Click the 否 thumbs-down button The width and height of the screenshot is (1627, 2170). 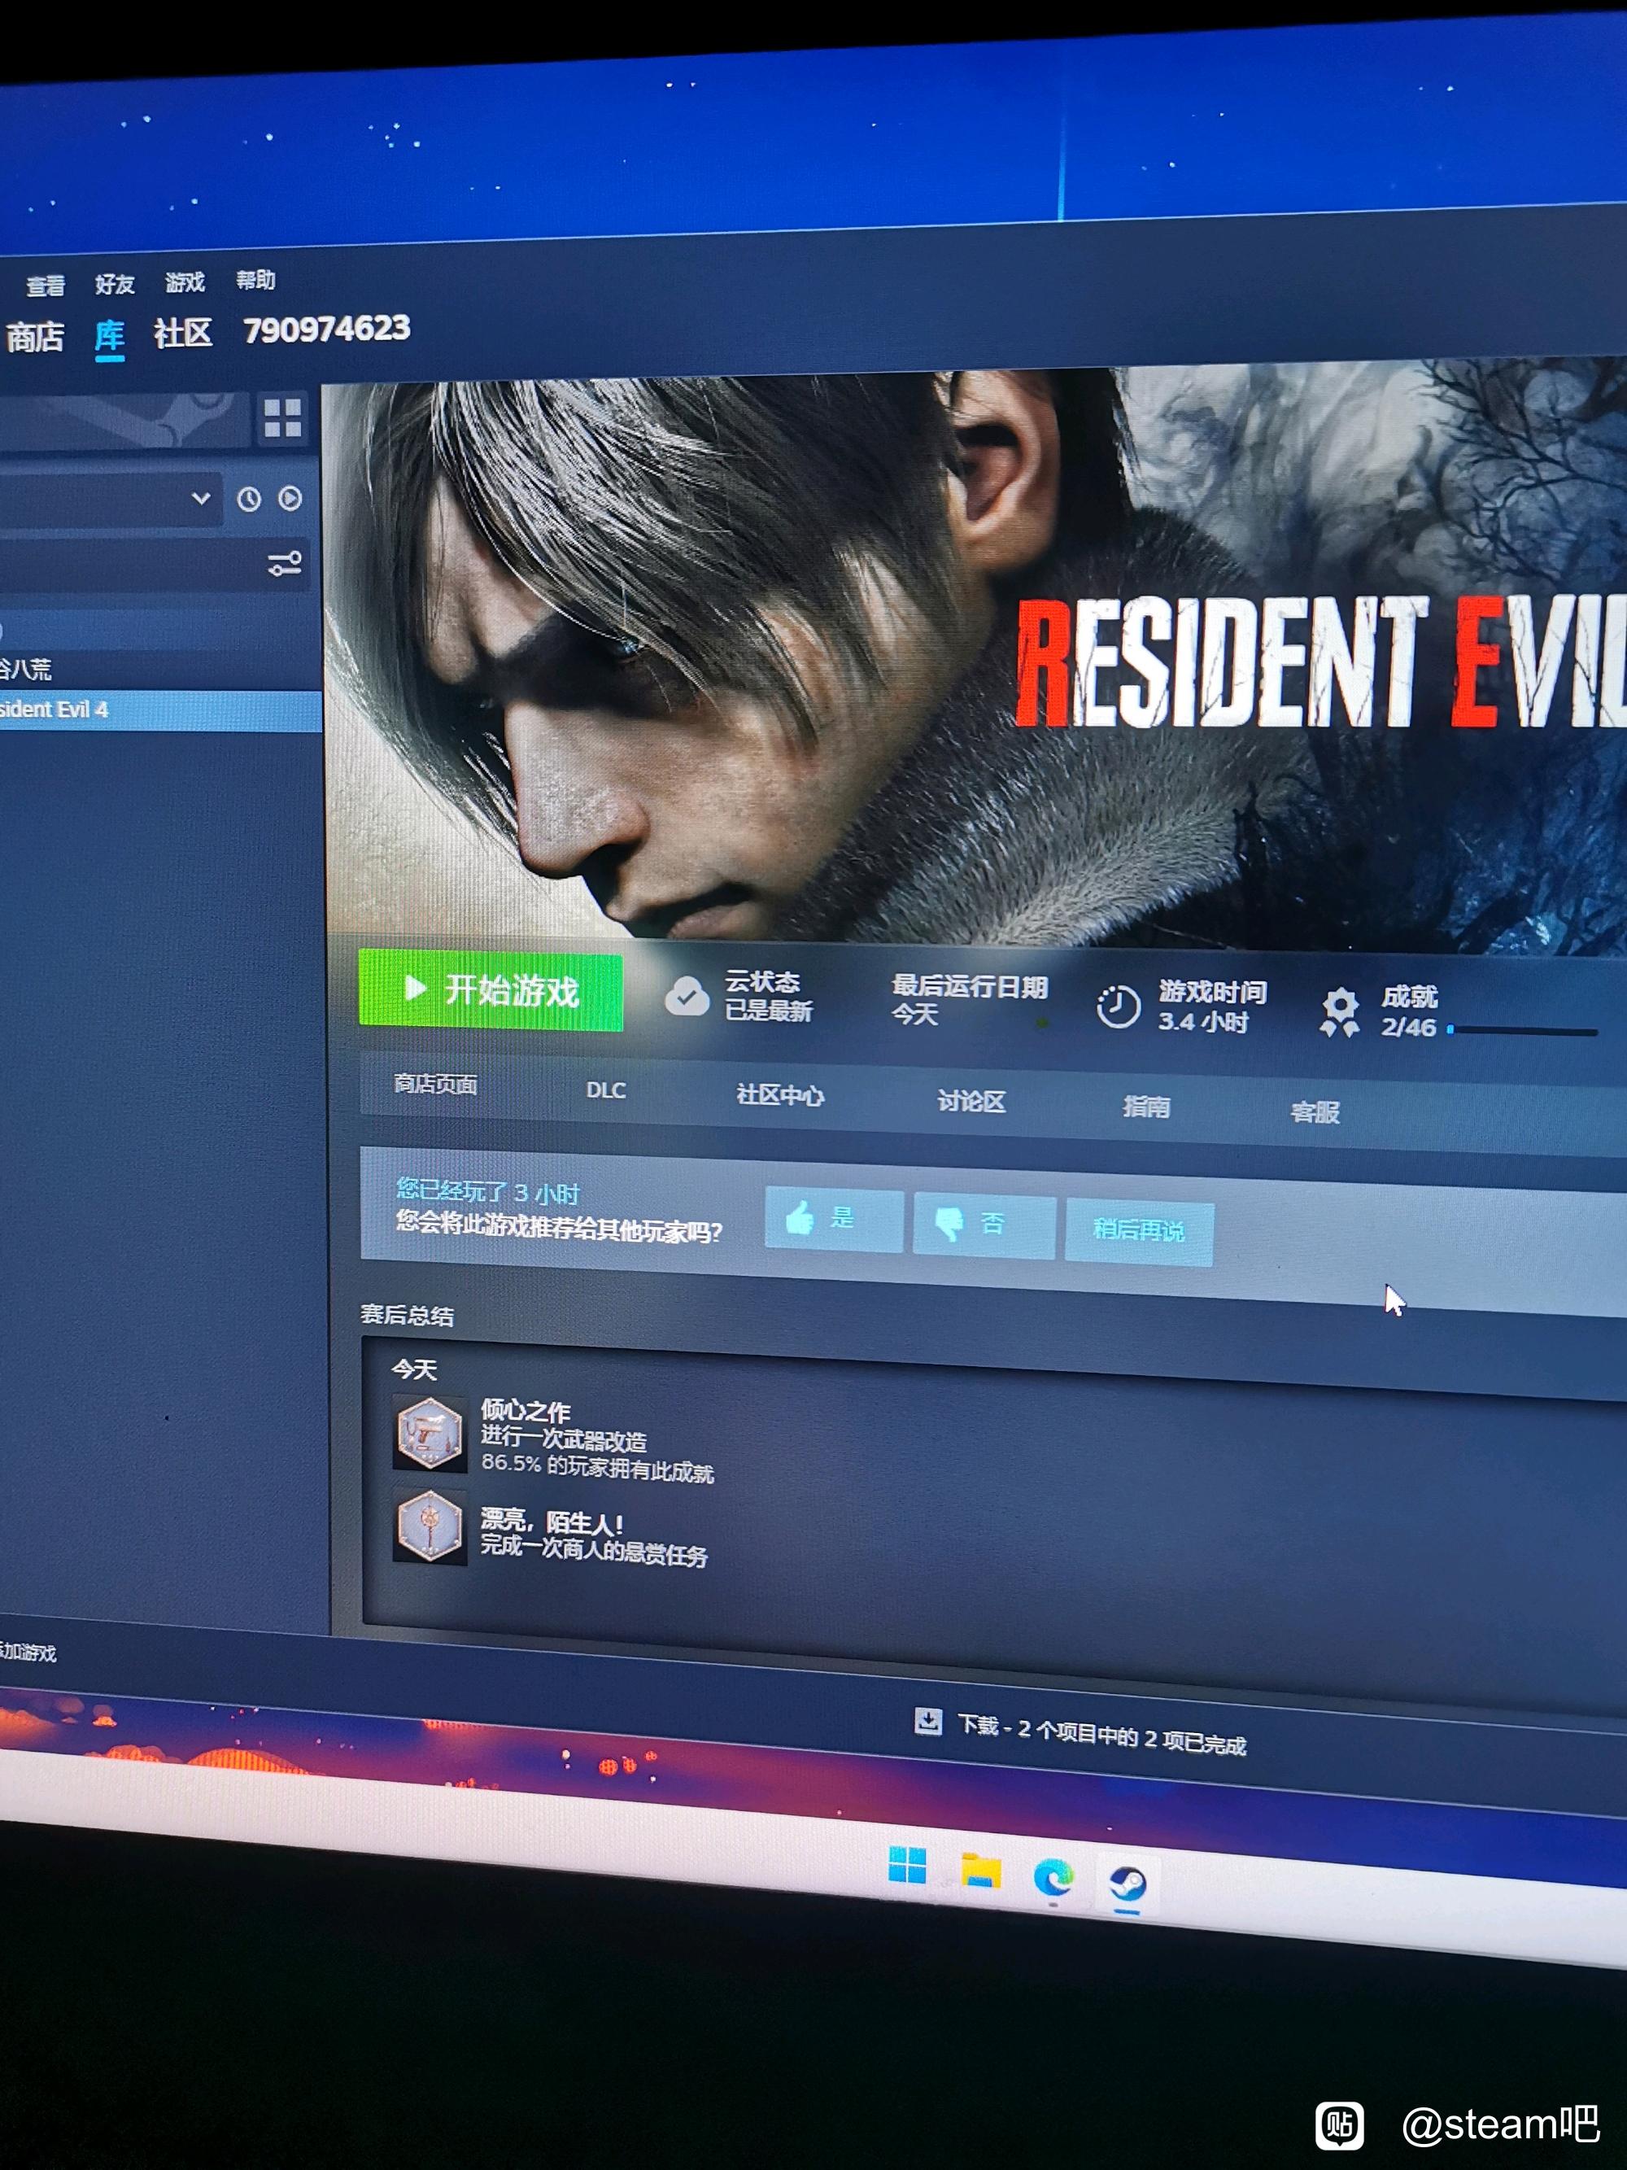(984, 1225)
